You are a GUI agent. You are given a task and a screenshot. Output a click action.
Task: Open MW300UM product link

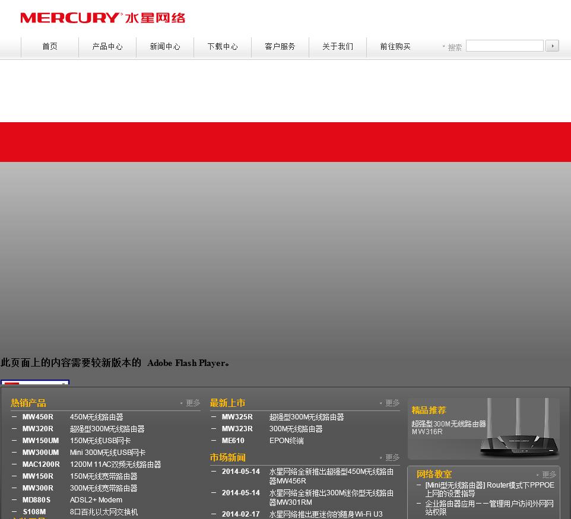(x=41, y=453)
